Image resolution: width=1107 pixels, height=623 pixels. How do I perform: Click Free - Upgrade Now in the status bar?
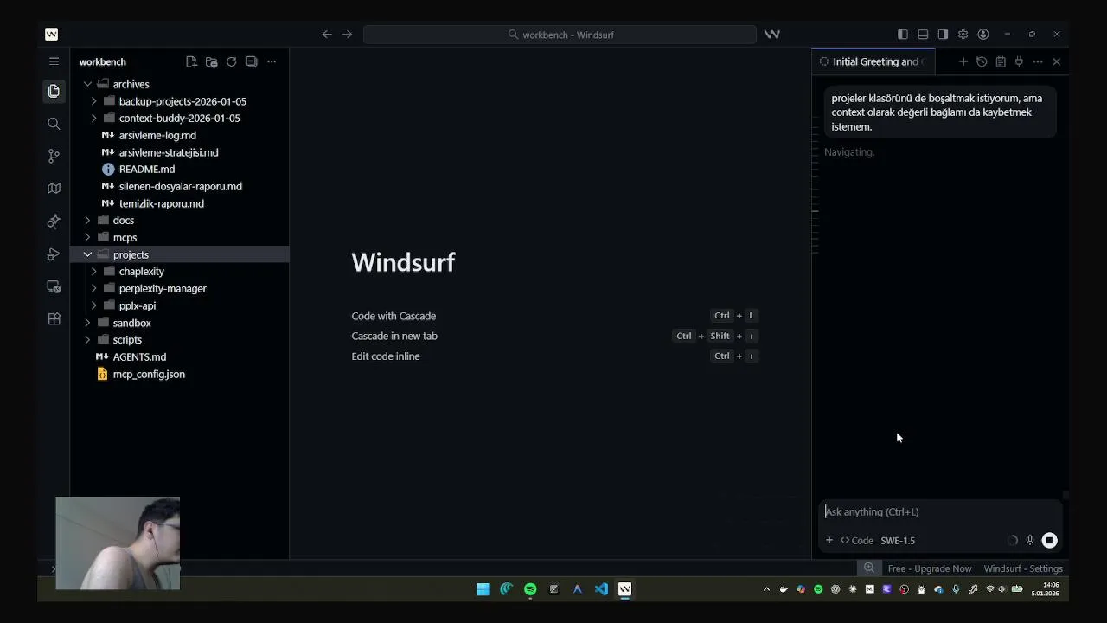[930, 568]
